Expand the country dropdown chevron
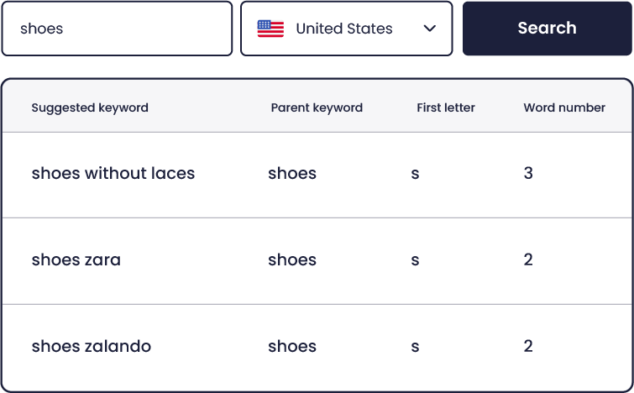The image size is (634, 393). click(429, 29)
